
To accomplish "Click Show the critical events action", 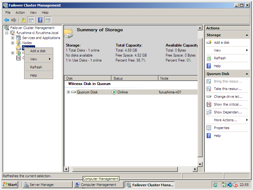I will [228, 104].
